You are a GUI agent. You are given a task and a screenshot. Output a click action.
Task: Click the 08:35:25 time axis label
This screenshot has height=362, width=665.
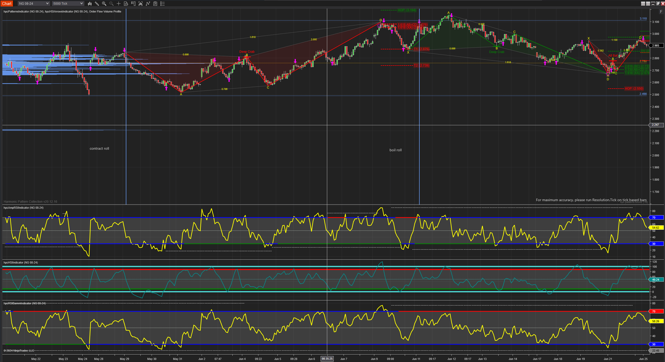(x=327, y=359)
